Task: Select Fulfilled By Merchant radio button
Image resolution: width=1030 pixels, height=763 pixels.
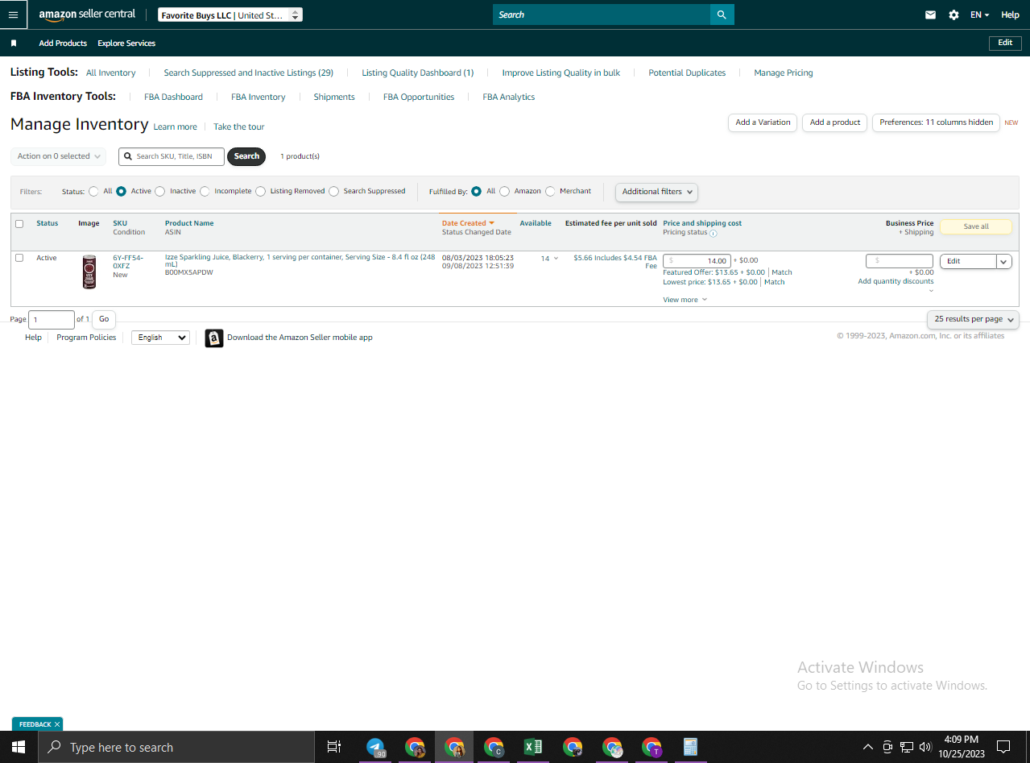Action: pos(551,192)
